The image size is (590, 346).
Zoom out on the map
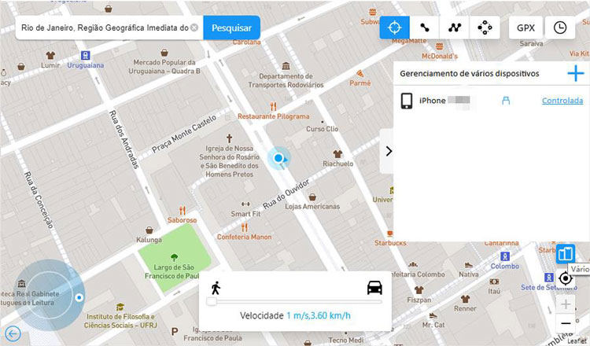pyautogui.click(x=566, y=324)
